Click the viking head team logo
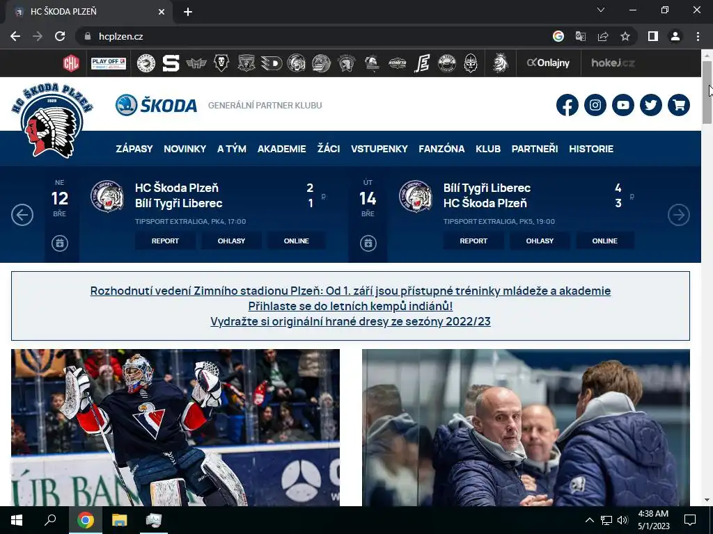Viewport: 713px width, 534px height. tap(471, 63)
